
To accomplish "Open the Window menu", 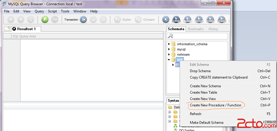I will click(x=80, y=11).
